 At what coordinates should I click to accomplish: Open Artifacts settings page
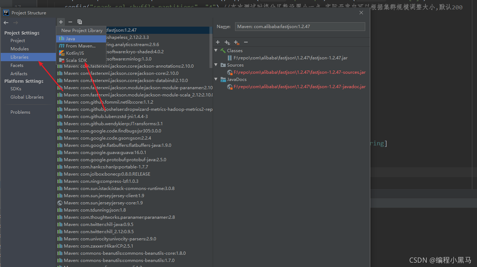tap(19, 73)
